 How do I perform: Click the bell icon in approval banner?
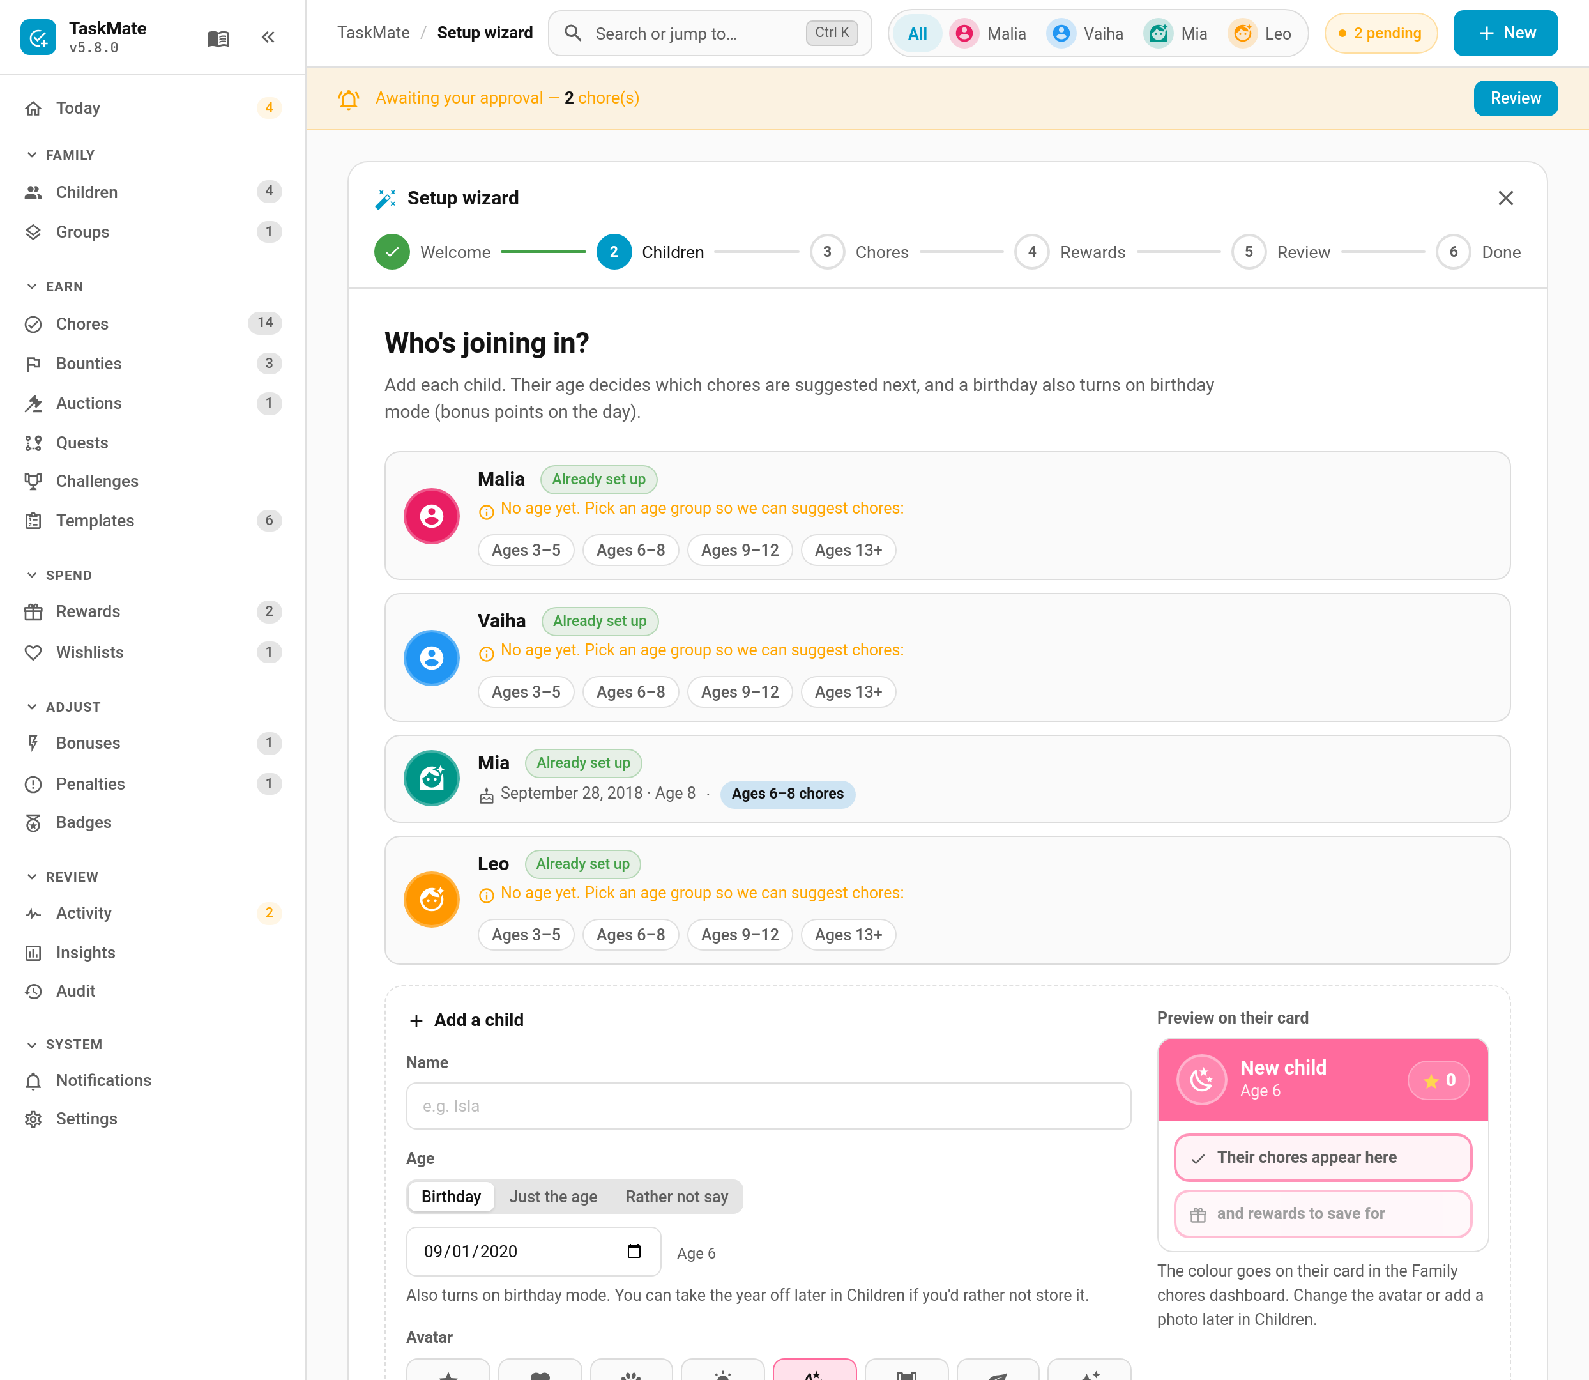pos(349,99)
